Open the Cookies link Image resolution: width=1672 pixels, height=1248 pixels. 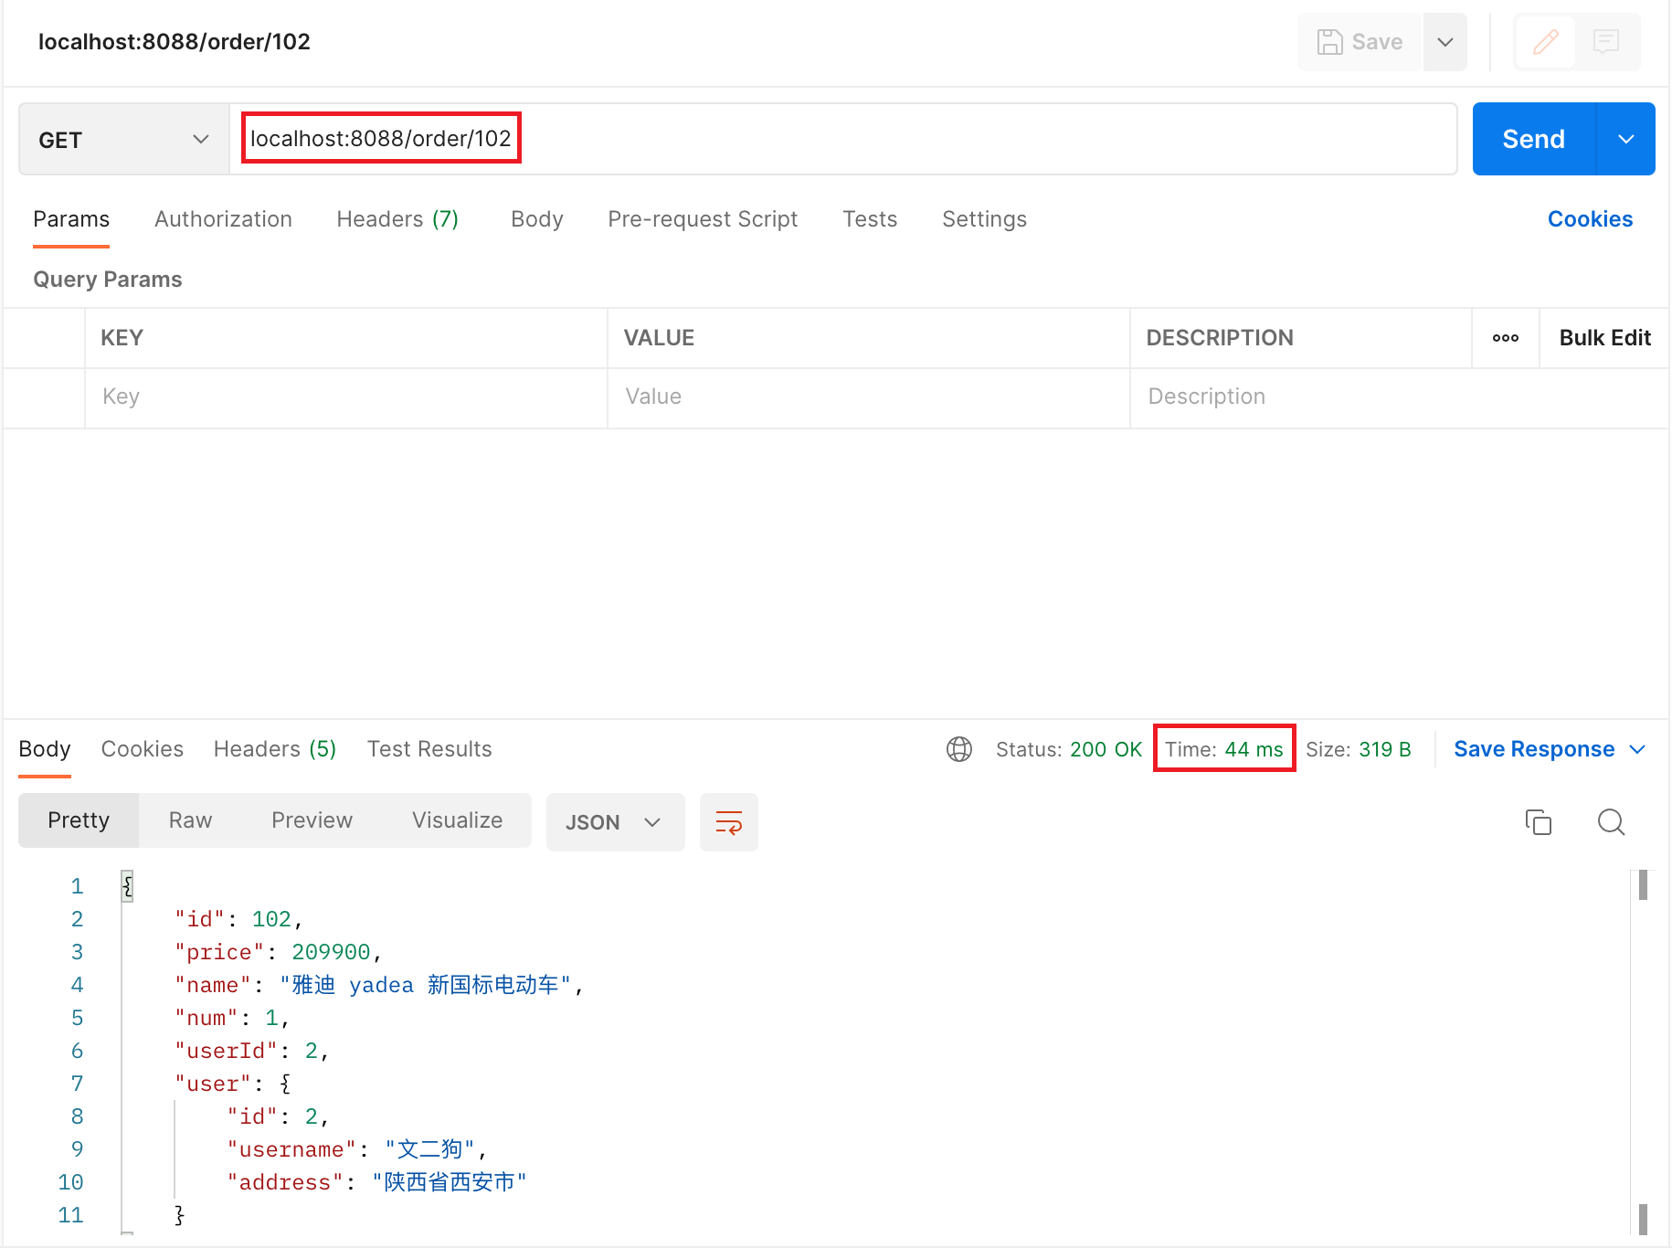[x=1590, y=219]
